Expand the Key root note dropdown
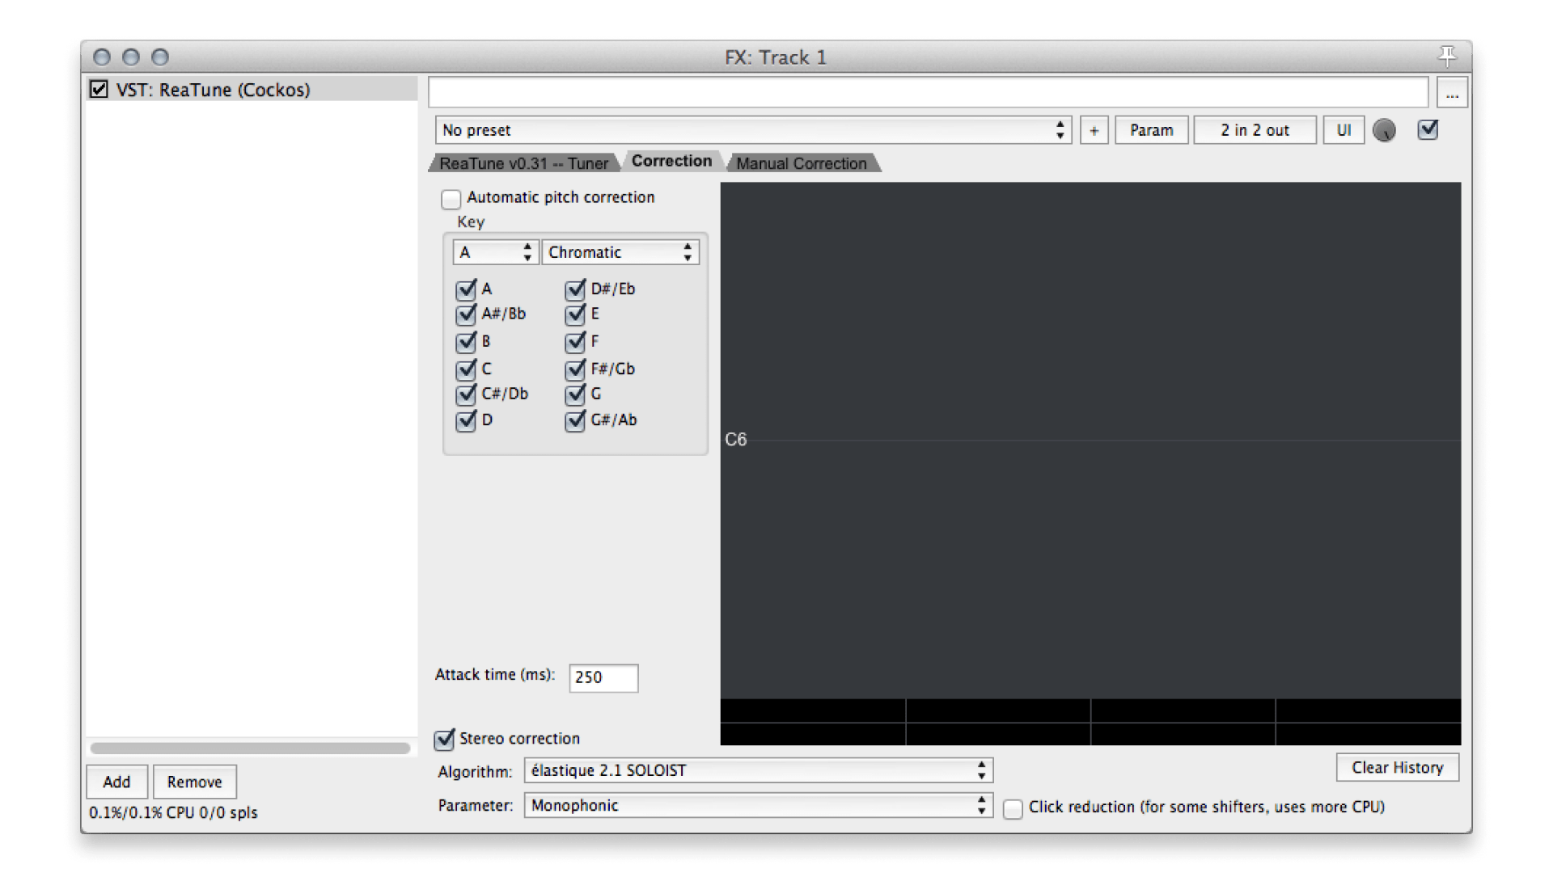1553x873 pixels. [492, 251]
